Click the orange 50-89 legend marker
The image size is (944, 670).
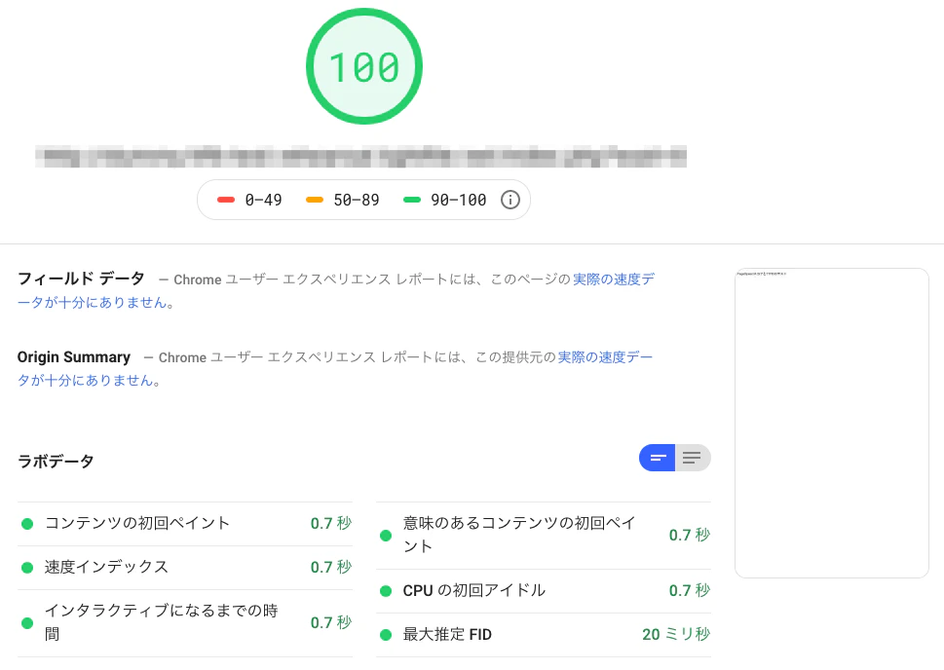click(315, 200)
